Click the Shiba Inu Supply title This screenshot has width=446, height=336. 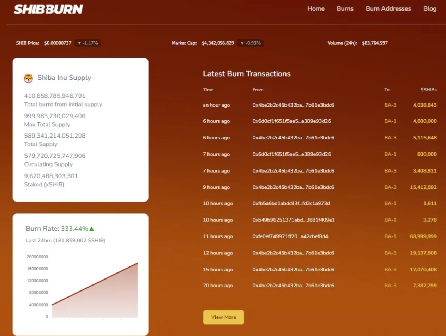click(x=64, y=78)
